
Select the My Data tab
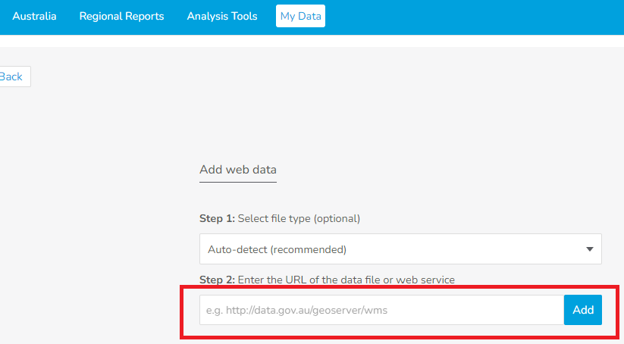(x=300, y=16)
